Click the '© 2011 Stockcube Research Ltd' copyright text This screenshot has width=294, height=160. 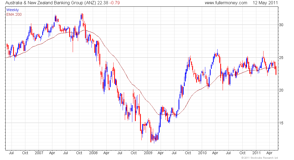click(x=260, y=158)
